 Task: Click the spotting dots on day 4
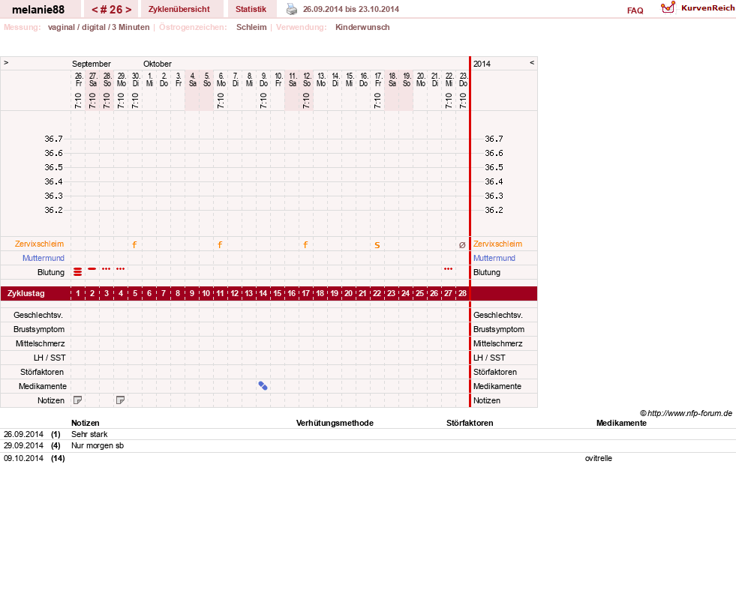[121, 269]
